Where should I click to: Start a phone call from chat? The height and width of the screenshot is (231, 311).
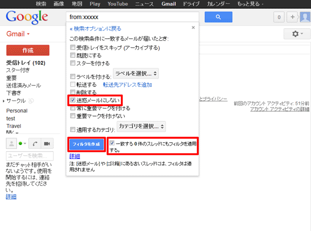point(36,144)
